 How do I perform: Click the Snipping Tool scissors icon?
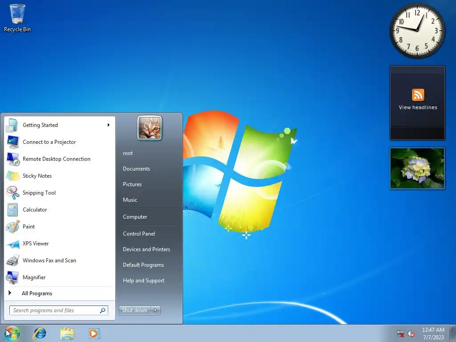12,192
